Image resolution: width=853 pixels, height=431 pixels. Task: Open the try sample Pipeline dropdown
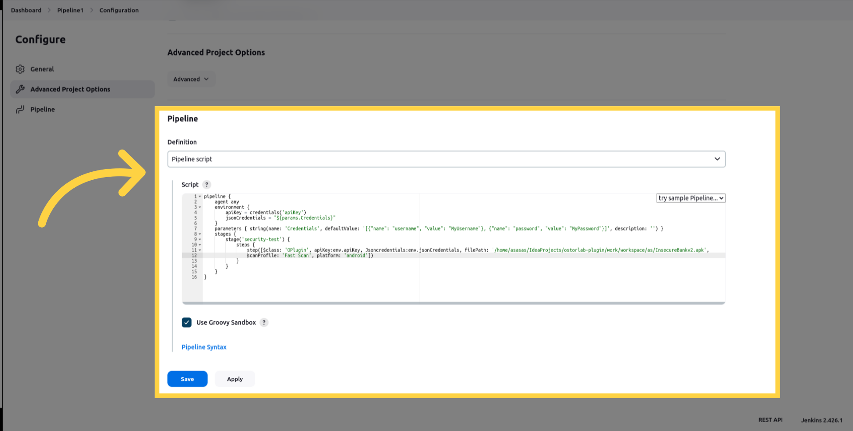coord(690,198)
